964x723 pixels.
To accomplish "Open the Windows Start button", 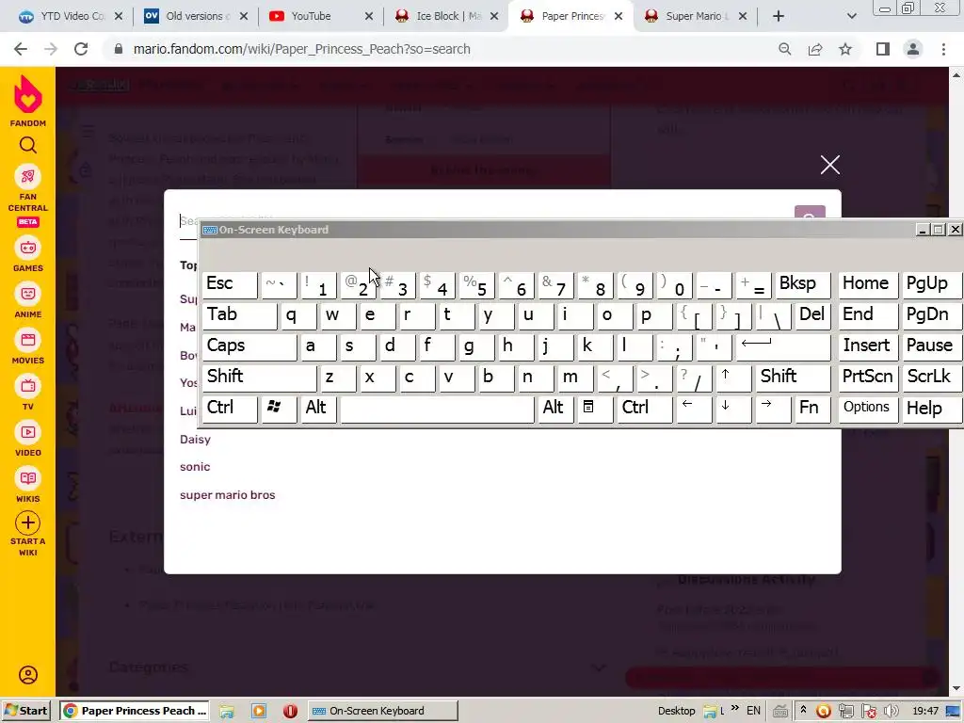I will [26, 711].
